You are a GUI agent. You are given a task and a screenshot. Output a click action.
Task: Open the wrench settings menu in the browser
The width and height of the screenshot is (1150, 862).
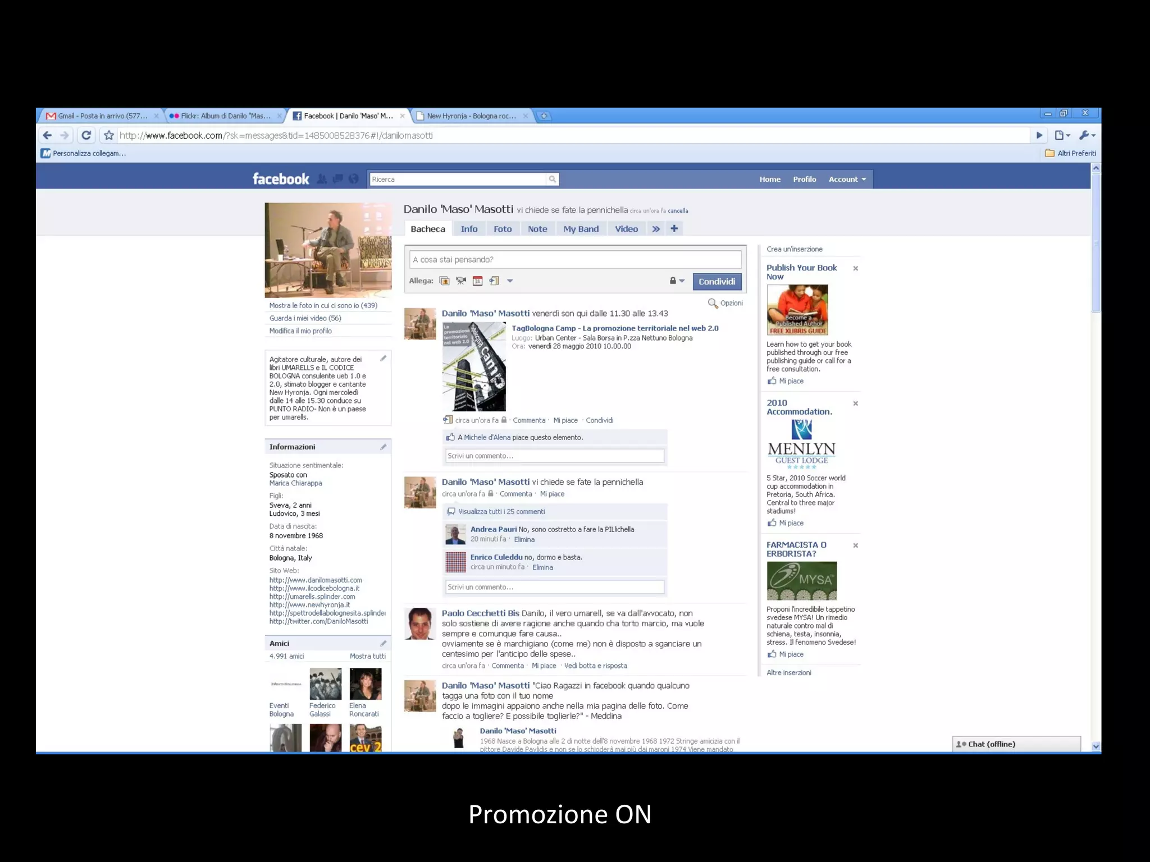1086,135
